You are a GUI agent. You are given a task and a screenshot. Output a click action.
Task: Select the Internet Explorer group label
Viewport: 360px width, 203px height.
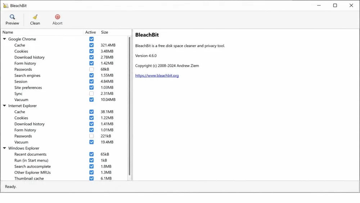22,106
